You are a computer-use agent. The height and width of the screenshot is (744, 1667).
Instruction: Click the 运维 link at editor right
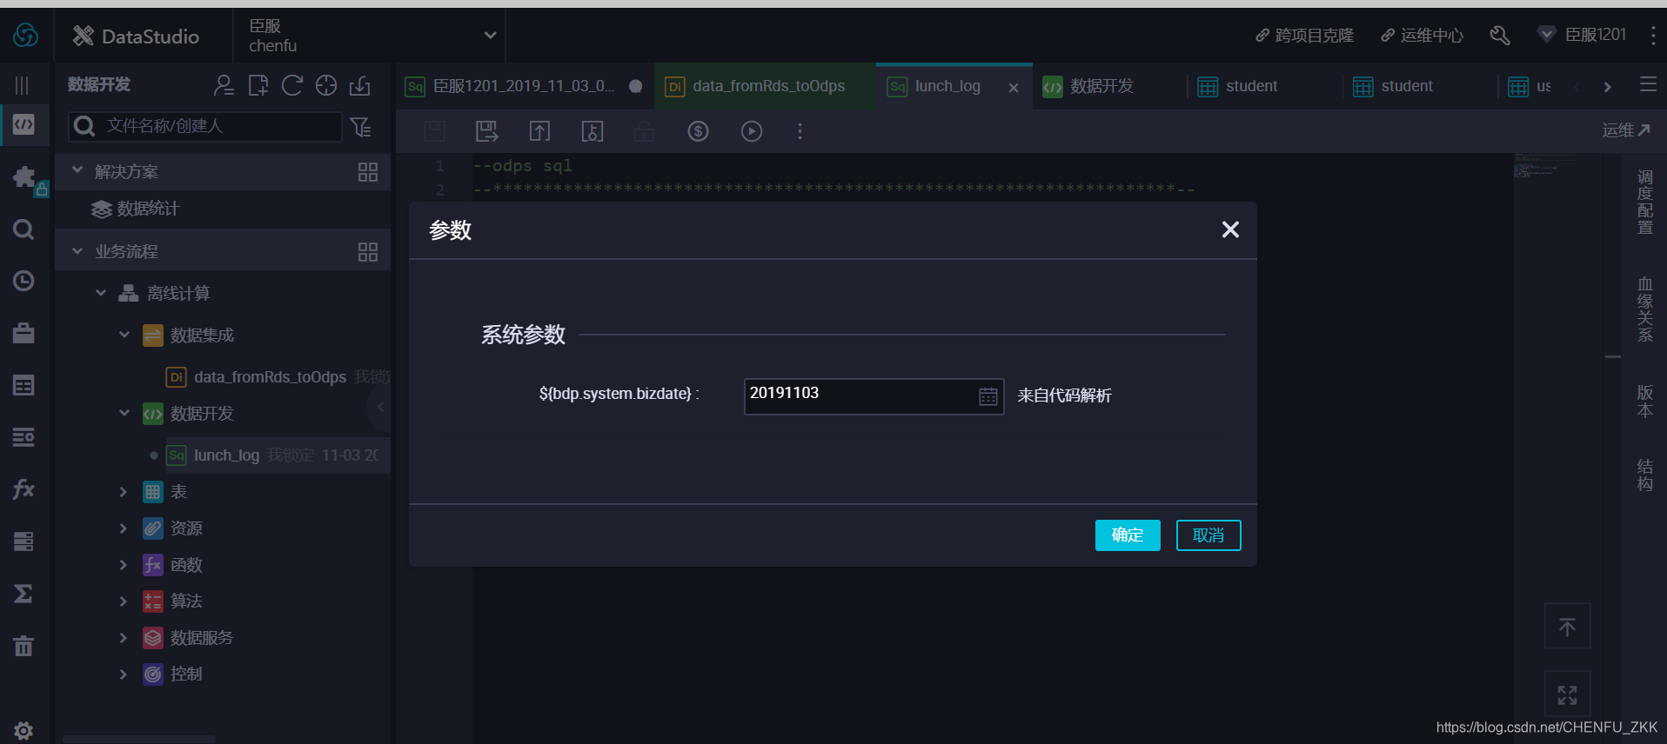1626,130
